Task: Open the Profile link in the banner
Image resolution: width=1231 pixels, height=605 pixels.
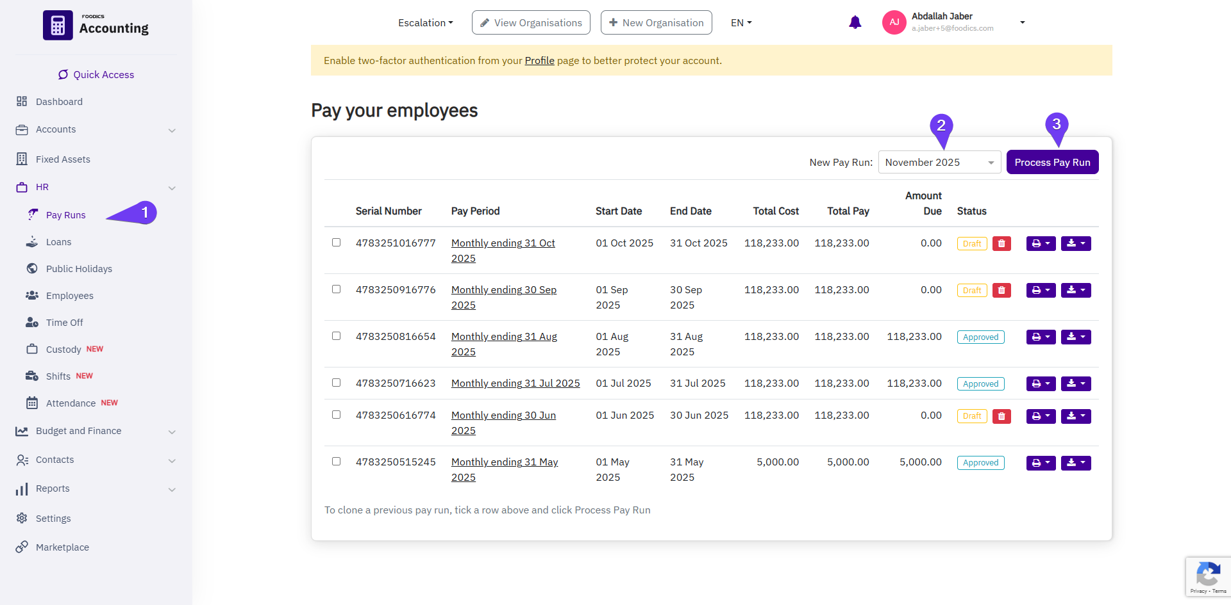Action: pyautogui.click(x=539, y=61)
